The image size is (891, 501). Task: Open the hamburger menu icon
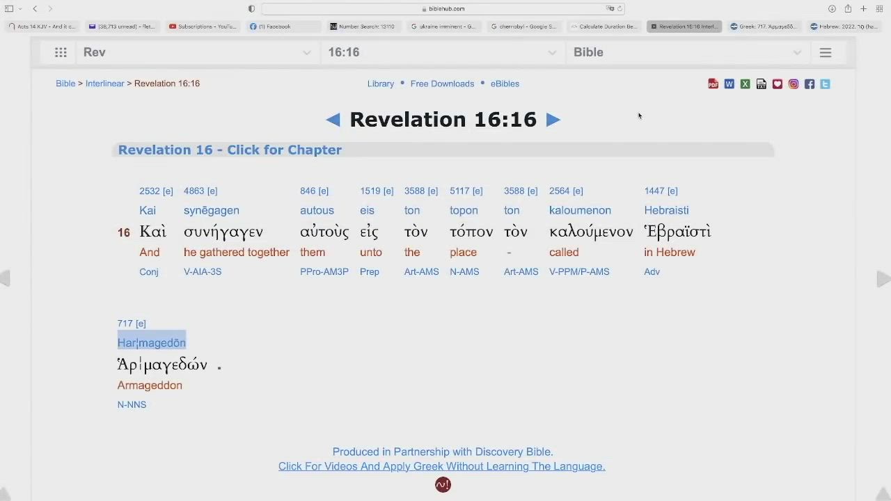tap(826, 52)
